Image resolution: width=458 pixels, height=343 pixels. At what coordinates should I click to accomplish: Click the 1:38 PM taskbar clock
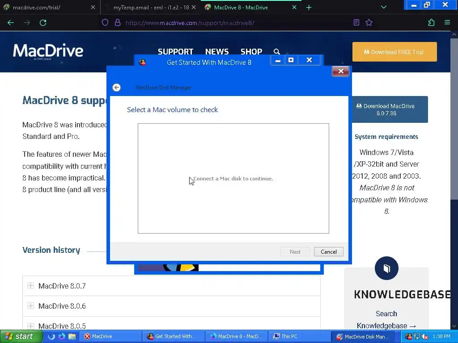click(x=441, y=337)
